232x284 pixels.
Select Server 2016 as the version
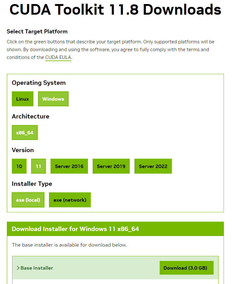pos(69,166)
